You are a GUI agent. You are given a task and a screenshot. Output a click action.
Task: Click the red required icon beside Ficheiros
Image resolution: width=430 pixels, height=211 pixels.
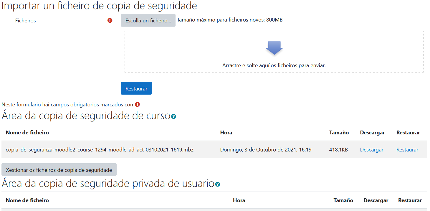(x=110, y=20)
